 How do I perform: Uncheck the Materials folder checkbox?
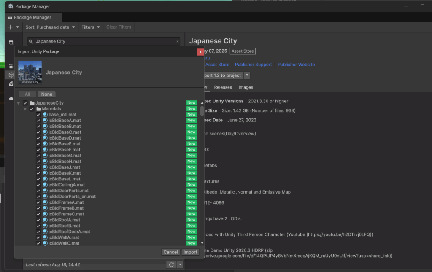pyautogui.click(x=32, y=109)
